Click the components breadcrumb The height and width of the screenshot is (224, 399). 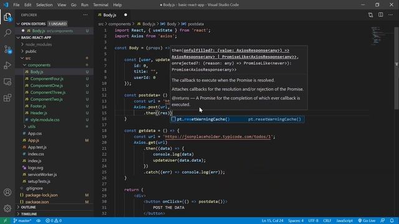(x=120, y=24)
